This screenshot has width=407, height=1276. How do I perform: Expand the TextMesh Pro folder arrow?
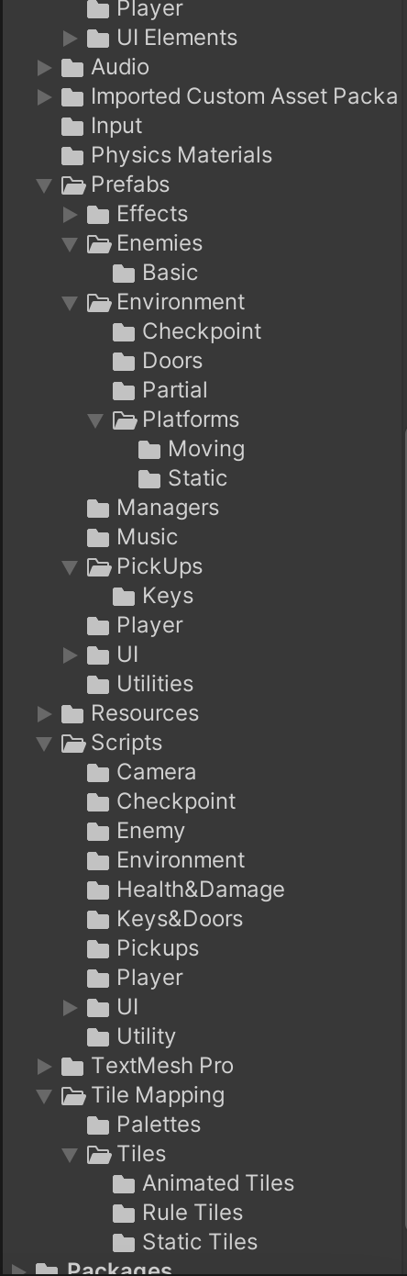pos(45,1067)
